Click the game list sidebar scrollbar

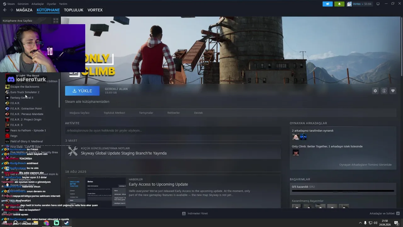pos(59,93)
